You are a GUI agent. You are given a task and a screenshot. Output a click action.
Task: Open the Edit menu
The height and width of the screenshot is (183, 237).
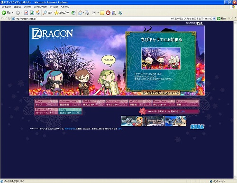[17, 7]
